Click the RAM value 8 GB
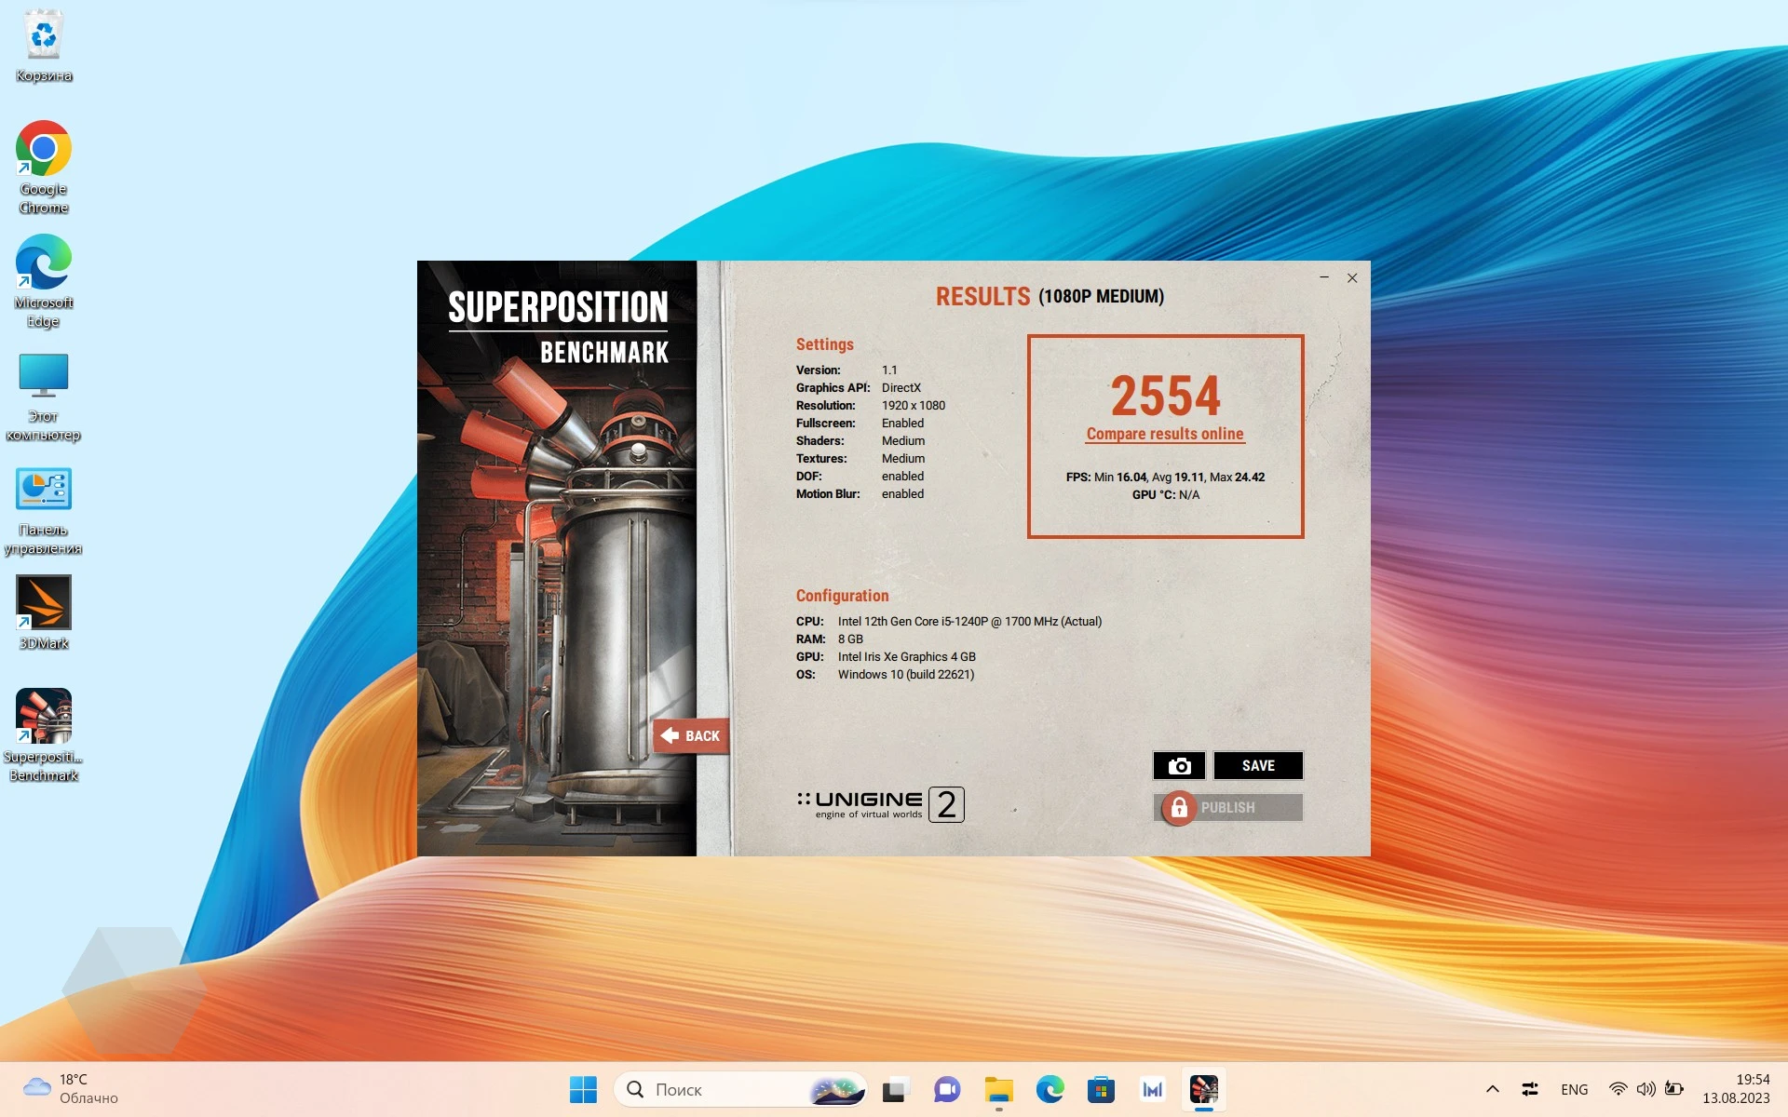 850,639
